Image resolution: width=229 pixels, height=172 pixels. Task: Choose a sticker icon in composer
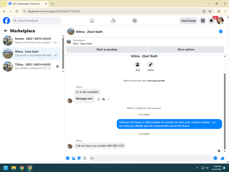(x=79, y=158)
